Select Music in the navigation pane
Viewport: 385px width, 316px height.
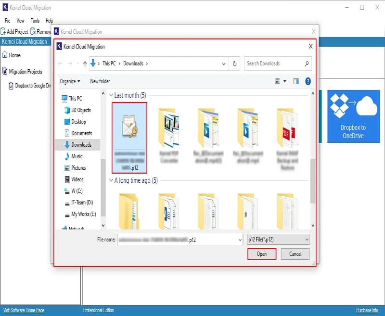click(74, 156)
